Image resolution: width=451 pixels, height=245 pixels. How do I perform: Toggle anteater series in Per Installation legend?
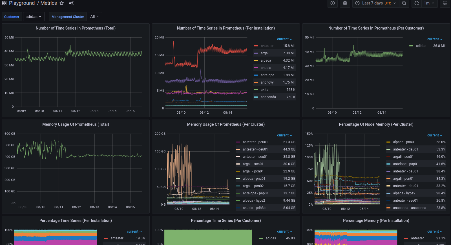click(267, 46)
